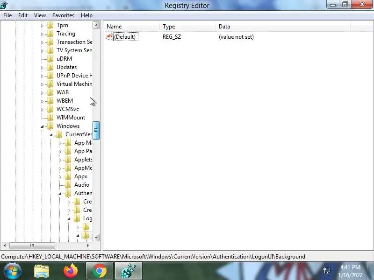This screenshot has height=280, width=374.
Task: Select the Log folder icon
Action: tap(77, 218)
